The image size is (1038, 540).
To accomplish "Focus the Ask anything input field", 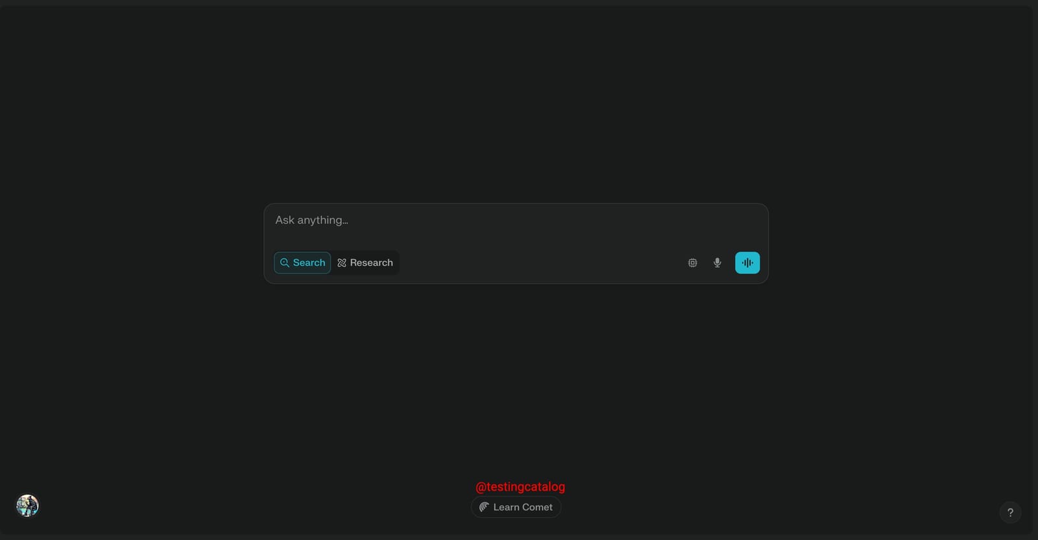I will [516, 220].
